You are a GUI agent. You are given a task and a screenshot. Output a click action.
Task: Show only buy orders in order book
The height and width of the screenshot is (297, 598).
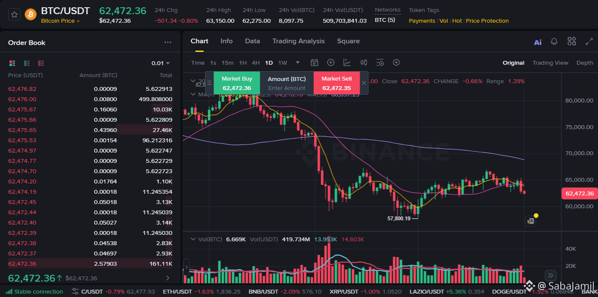[x=27, y=63]
